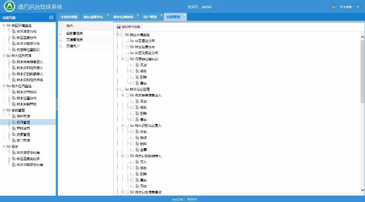Click folder icon of 林区环境监控 in permission tree
365x202 pixels.
pos(127,34)
